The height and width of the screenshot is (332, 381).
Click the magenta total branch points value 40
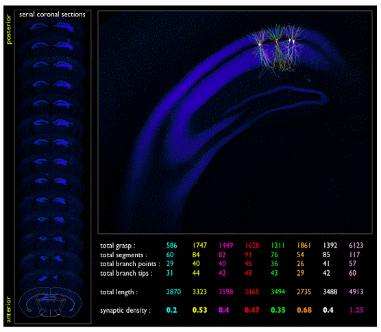[x=222, y=263]
